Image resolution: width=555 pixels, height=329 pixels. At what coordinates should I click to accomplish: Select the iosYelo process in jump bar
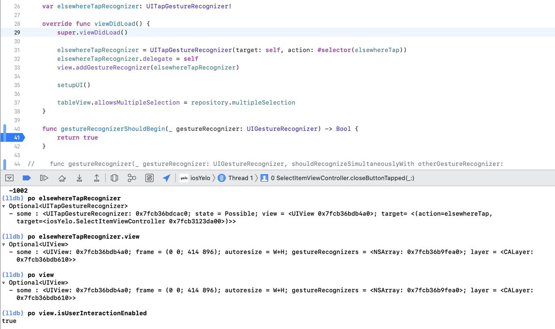(195, 178)
